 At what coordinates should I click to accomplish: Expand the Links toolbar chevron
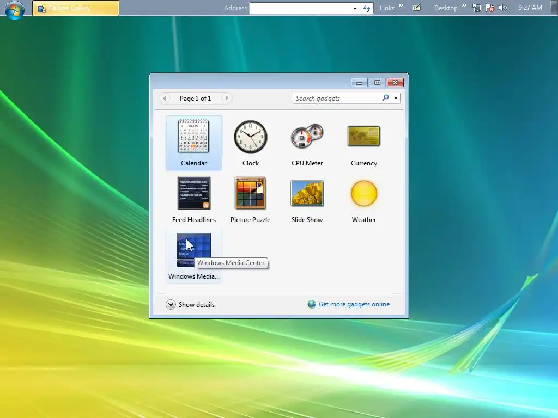401,5
